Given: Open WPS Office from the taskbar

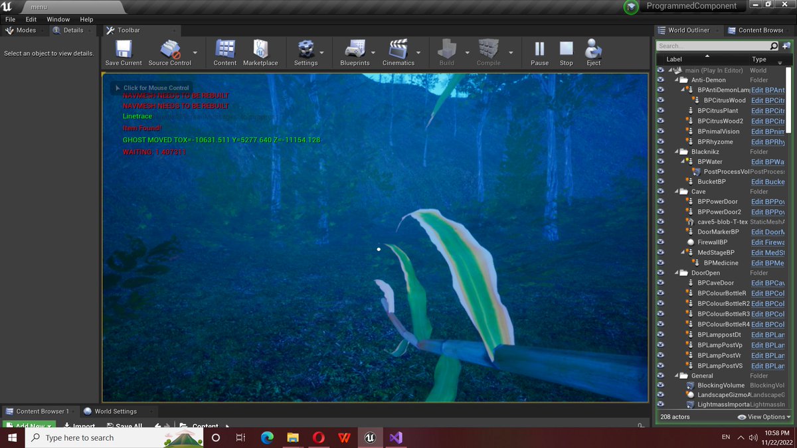Looking at the screenshot, I should pyautogui.click(x=345, y=438).
